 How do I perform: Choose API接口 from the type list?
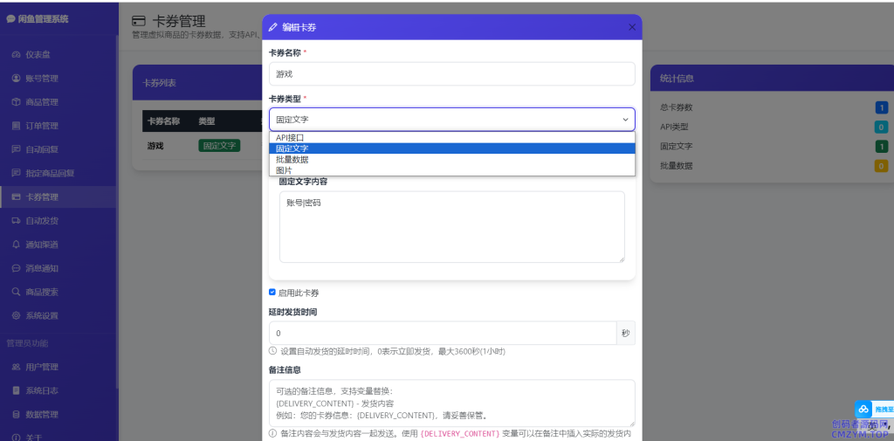pos(290,138)
